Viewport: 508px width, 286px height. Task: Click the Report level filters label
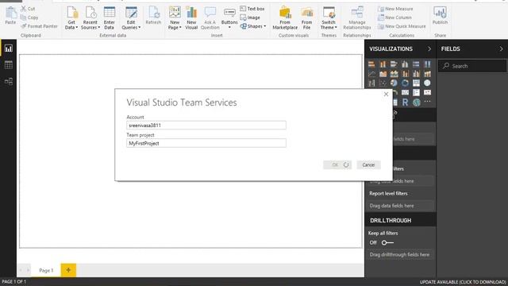pyautogui.click(x=388, y=193)
